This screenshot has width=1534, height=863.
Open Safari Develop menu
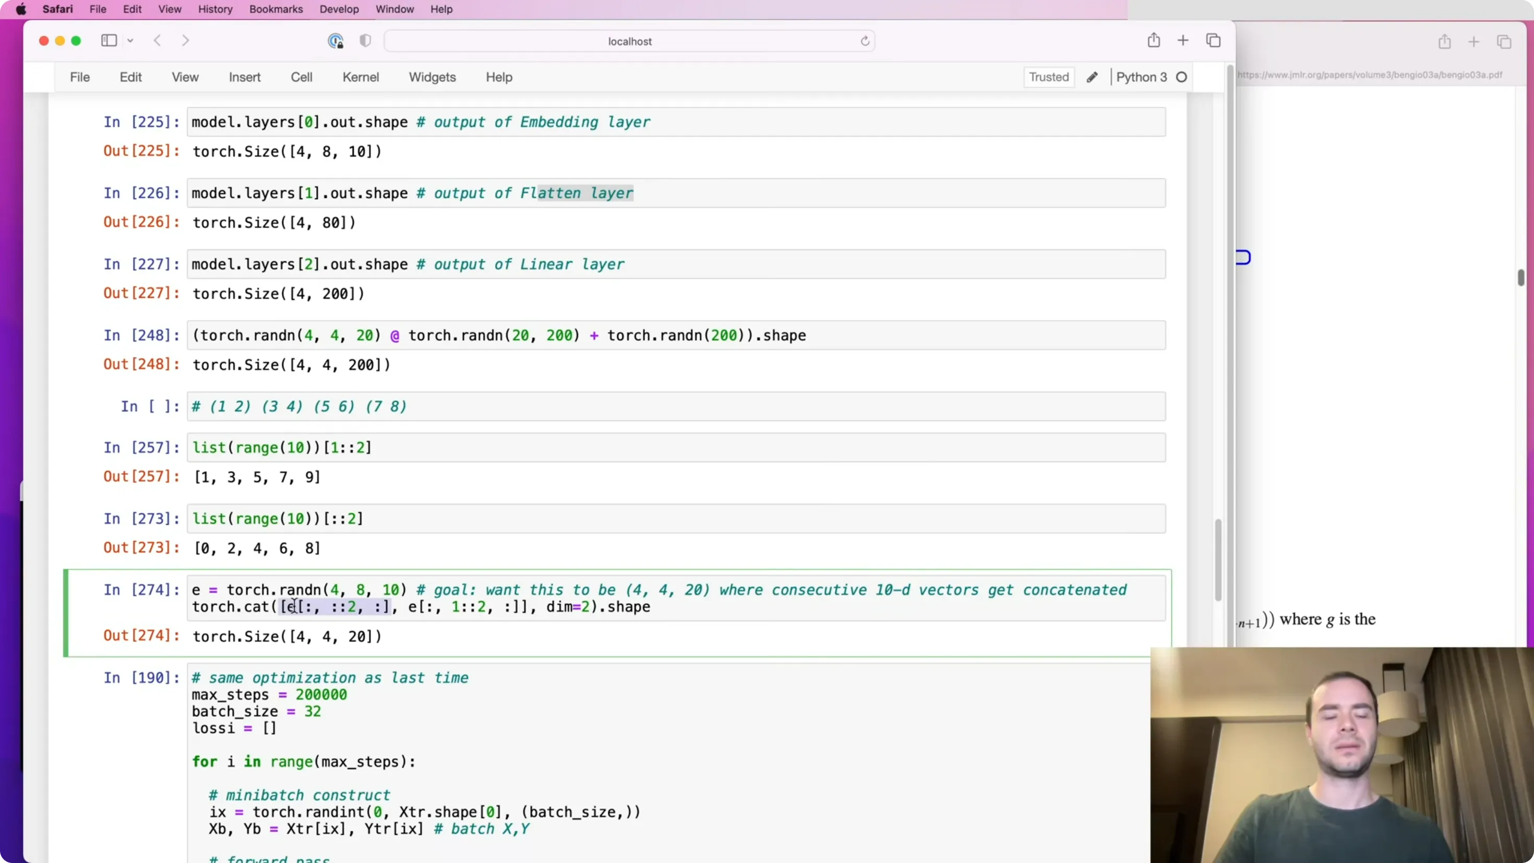pos(339,9)
